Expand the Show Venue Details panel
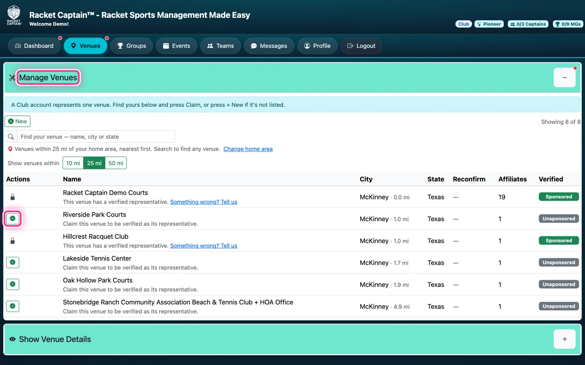 click(x=565, y=339)
